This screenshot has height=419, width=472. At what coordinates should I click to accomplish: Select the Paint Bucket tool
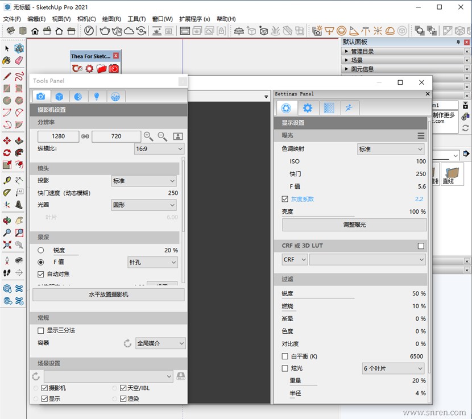(7, 61)
